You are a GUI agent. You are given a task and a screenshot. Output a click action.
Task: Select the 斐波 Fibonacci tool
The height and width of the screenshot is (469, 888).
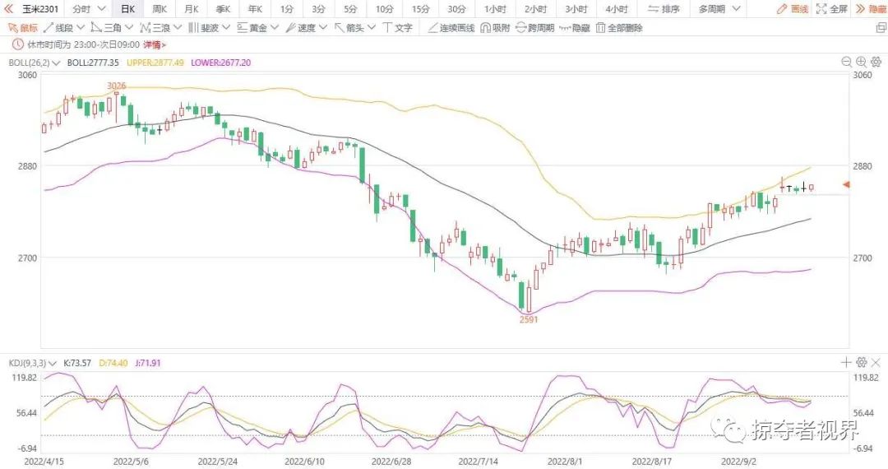tap(203, 28)
